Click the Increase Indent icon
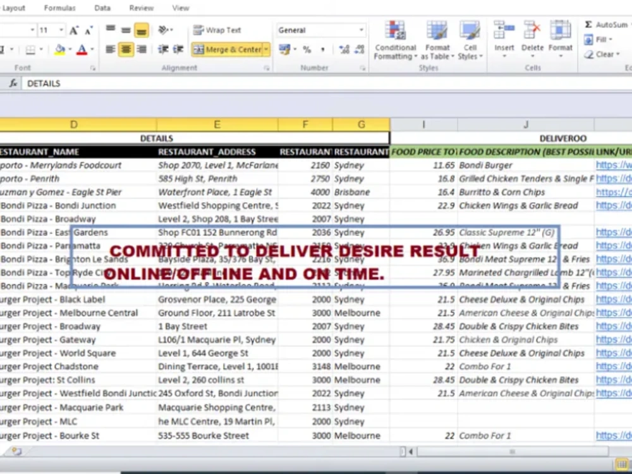Screen dimensions: 632x474 179,49
